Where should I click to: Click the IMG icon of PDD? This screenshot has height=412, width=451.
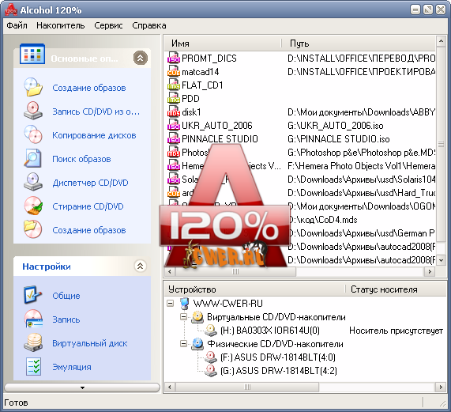[x=174, y=98]
